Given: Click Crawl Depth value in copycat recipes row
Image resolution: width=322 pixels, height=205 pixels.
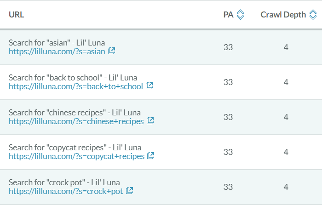Looking at the screenshot, I should click(286, 152).
